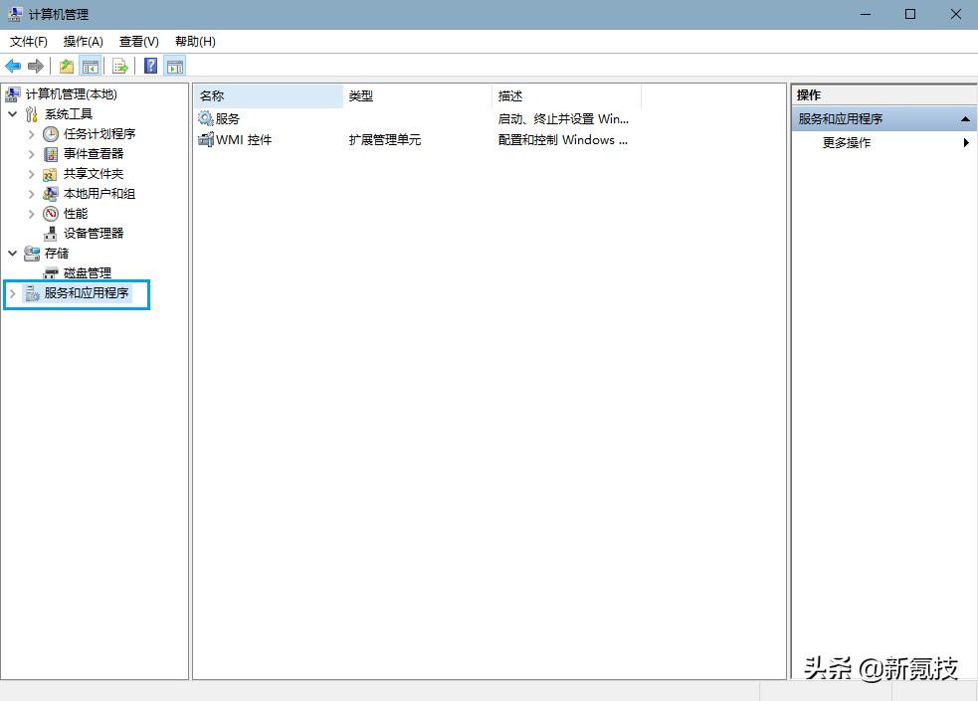Click the help question mark toolbar icon
This screenshot has width=978, height=701.
149,66
